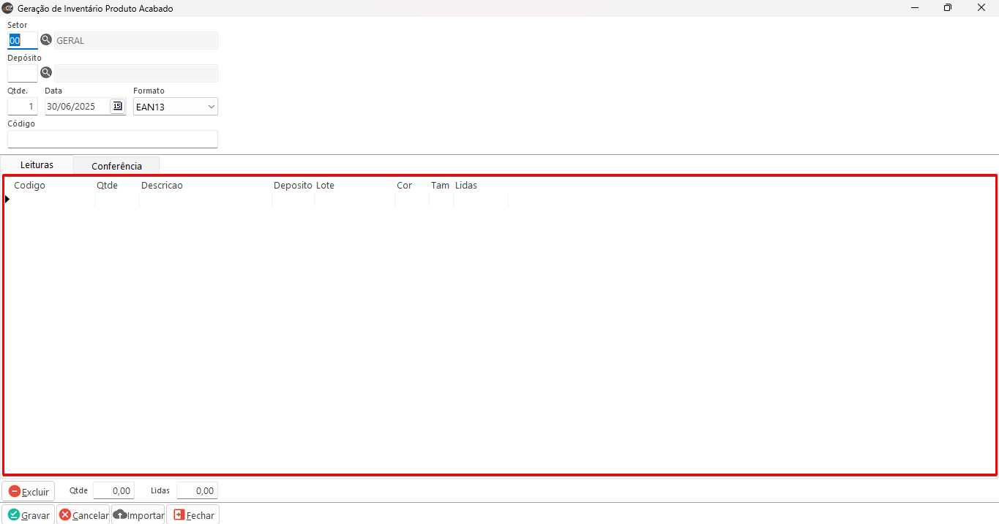This screenshot has width=999, height=524.
Task: Click the Codigo column header
Action: coord(30,186)
